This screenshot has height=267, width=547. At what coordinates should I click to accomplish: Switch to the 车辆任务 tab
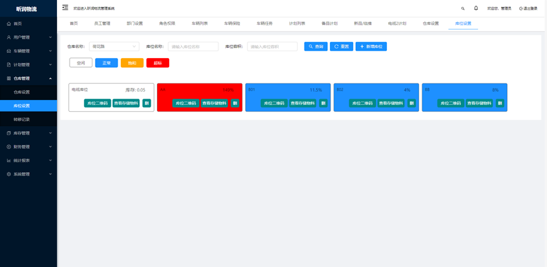(x=265, y=23)
